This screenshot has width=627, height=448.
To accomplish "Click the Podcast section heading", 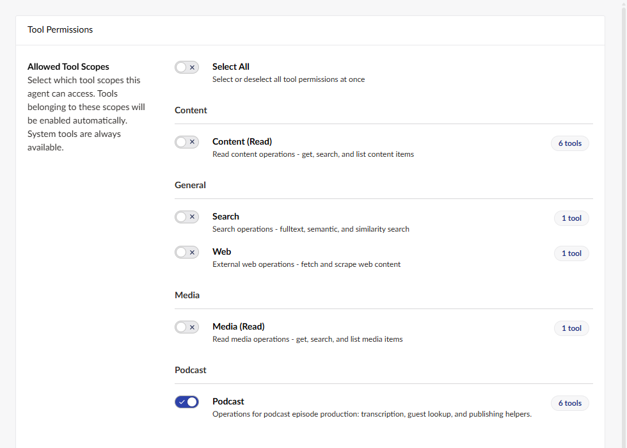I will [x=191, y=370].
